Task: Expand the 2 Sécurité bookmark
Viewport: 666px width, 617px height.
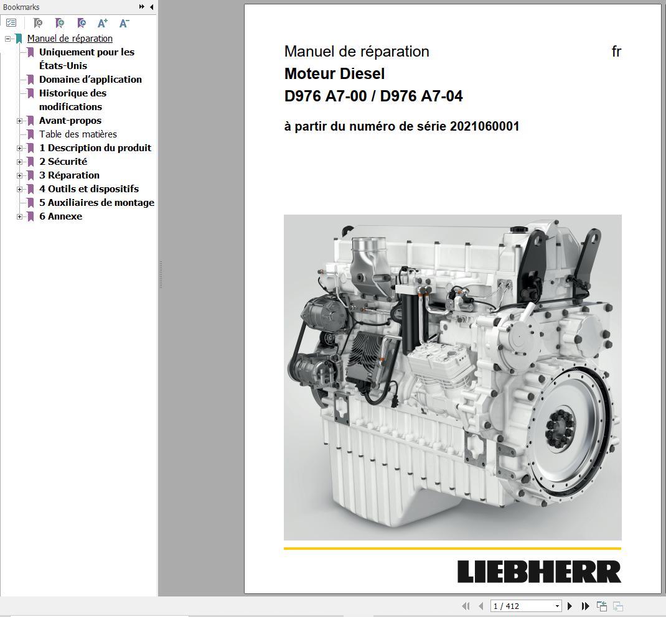Action: coord(19,162)
